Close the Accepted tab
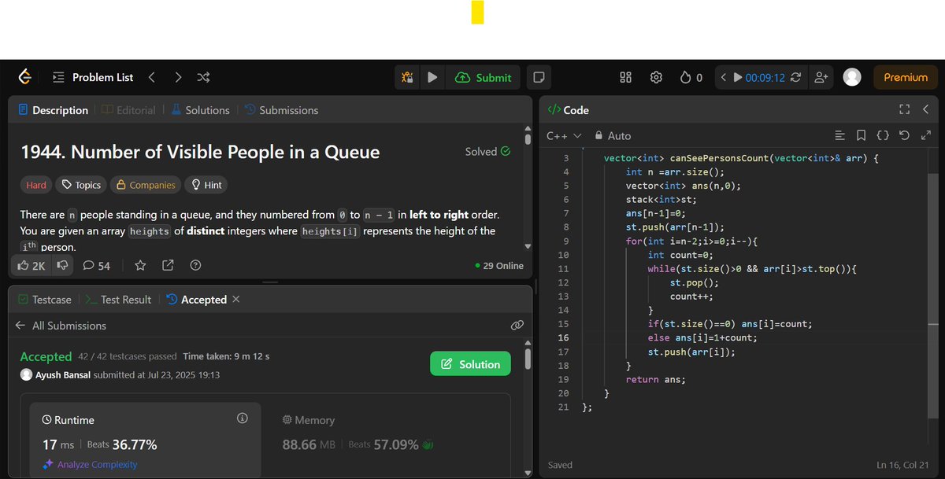The width and height of the screenshot is (945, 479). [x=236, y=300]
